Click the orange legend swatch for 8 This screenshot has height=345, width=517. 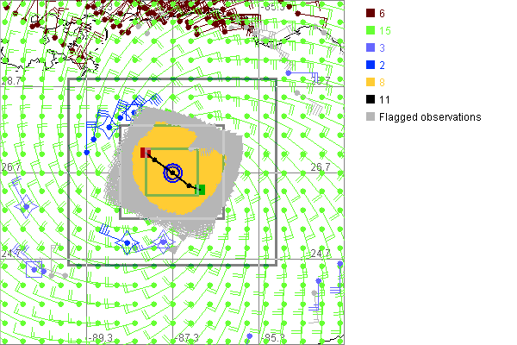click(x=370, y=83)
